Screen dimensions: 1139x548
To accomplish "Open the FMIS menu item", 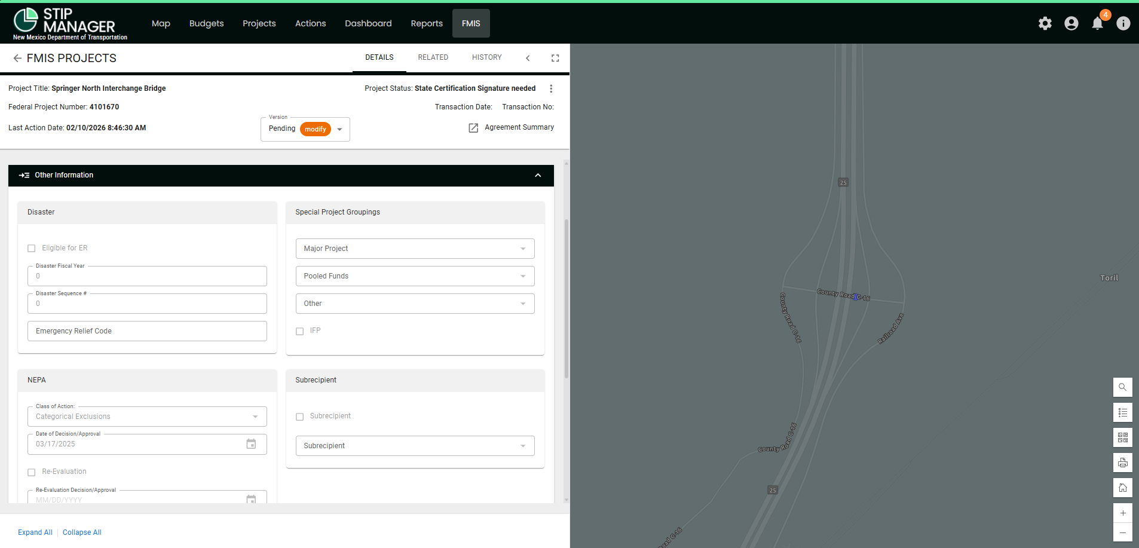I will pyautogui.click(x=471, y=23).
